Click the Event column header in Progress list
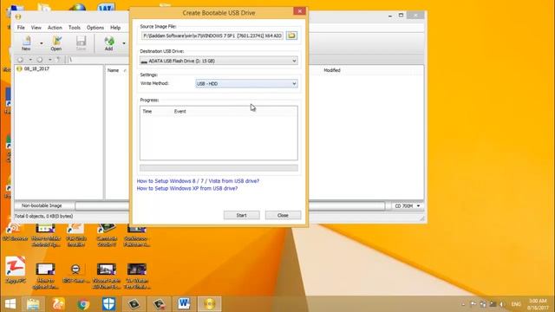This screenshot has height=312, width=555. coord(180,112)
